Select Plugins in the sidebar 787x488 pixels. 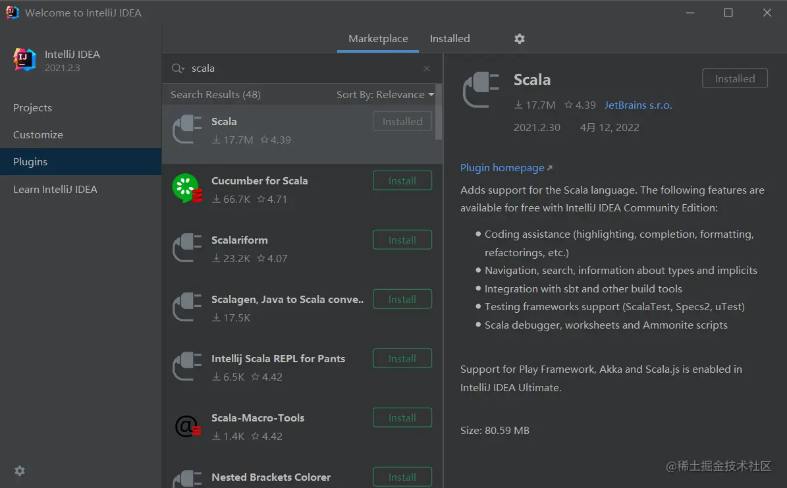click(x=81, y=161)
